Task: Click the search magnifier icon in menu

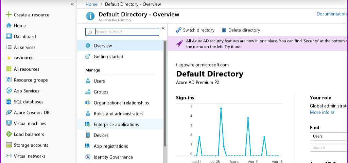Action: (x=90, y=32)
